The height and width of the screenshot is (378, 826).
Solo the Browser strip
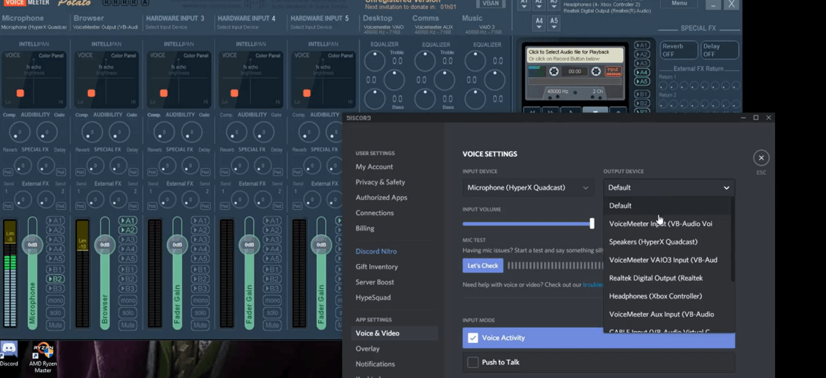click(x=128, y=313)
